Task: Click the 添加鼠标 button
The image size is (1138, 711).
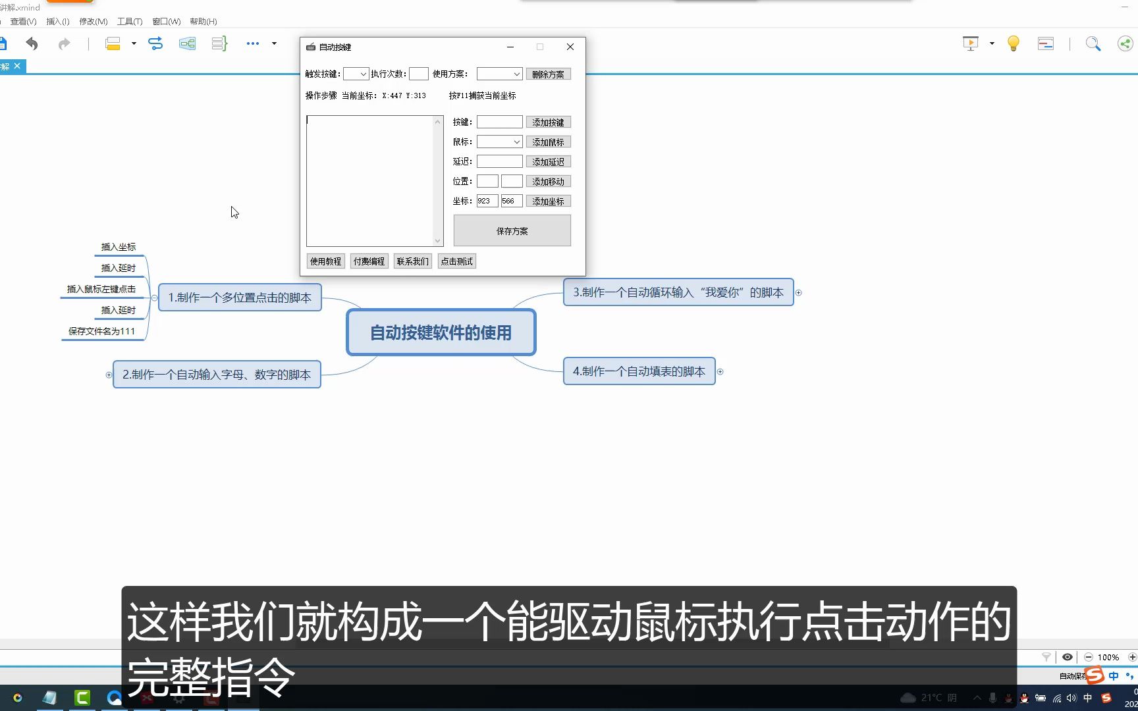Action: 549,142
